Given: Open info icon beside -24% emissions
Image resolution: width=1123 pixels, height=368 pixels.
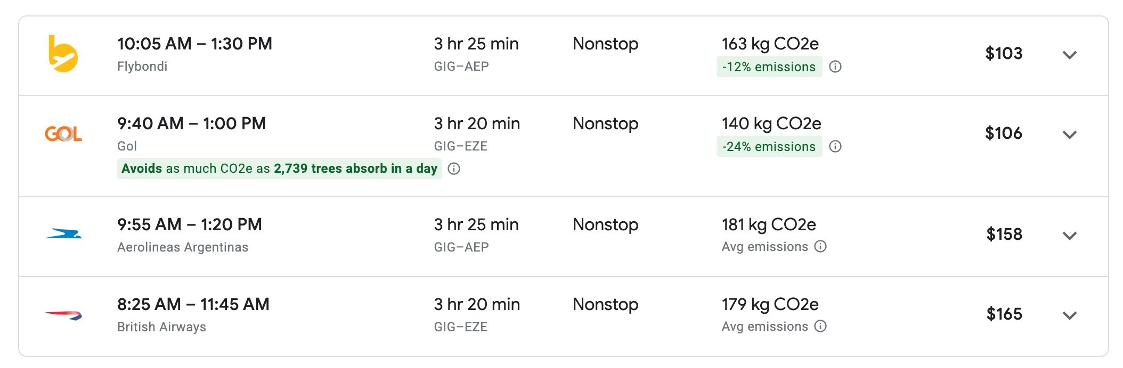Looking at the screenshot, I should (x=835, y=146).
